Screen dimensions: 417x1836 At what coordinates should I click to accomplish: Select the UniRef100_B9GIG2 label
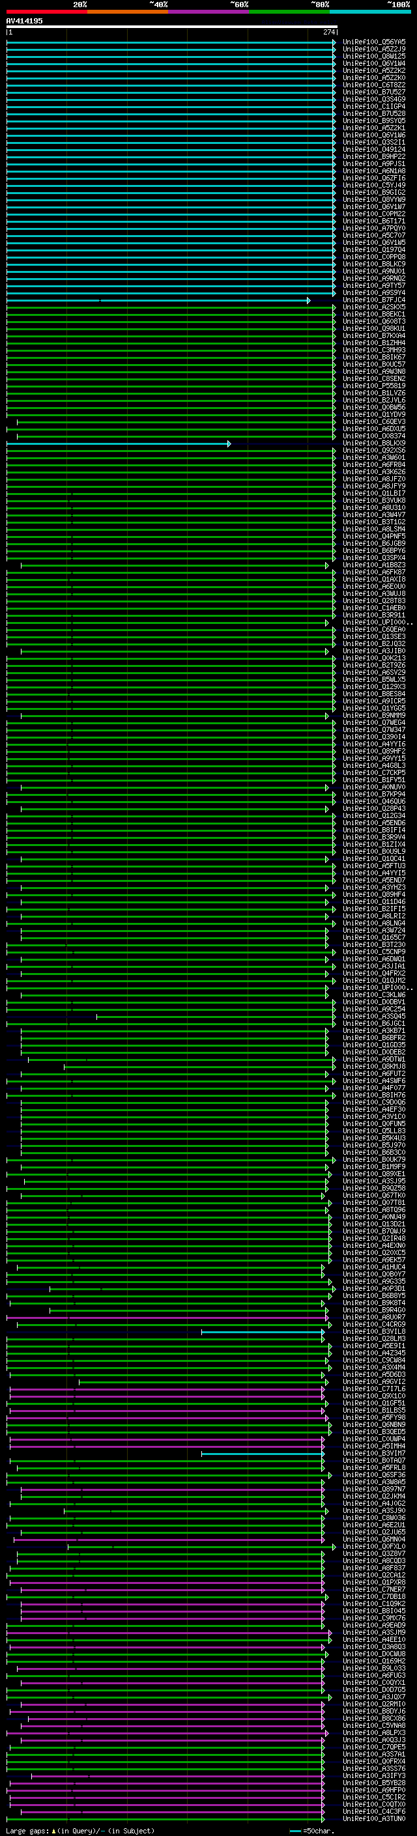374,192
